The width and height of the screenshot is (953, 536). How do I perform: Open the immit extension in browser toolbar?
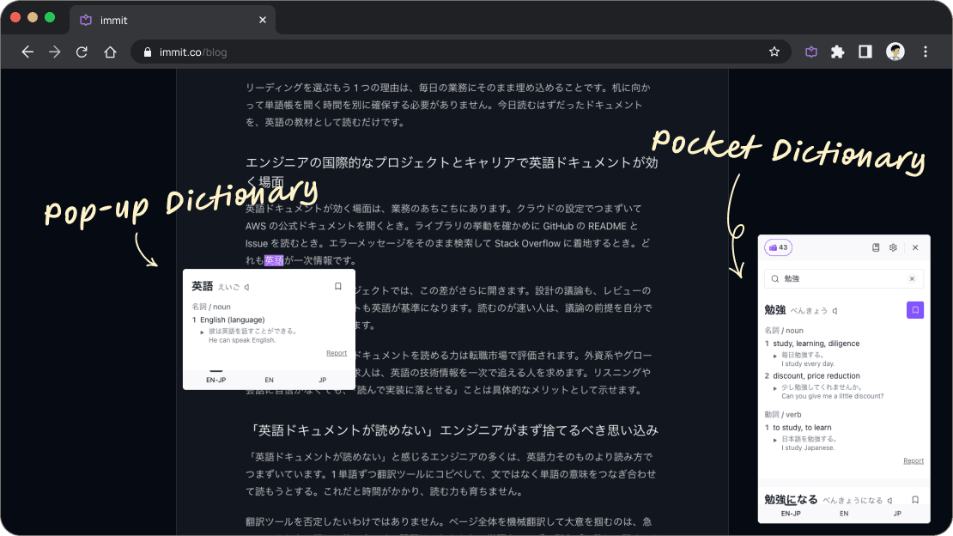coord(810,52)
